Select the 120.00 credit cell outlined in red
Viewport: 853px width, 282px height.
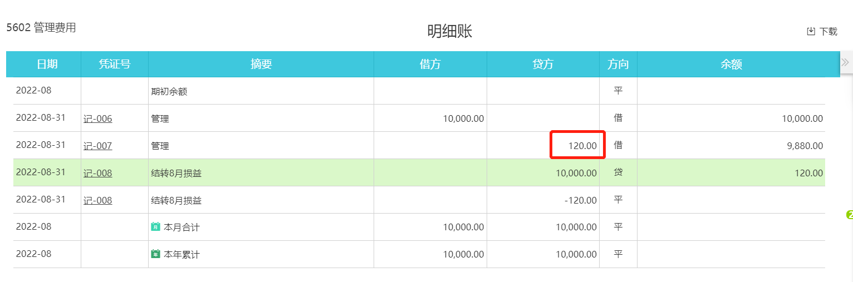577,145
